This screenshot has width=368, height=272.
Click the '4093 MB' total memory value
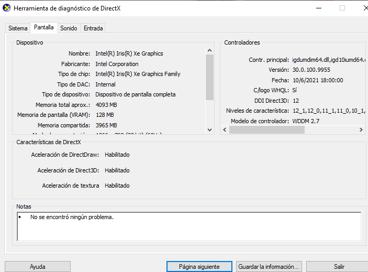[106, 105]
